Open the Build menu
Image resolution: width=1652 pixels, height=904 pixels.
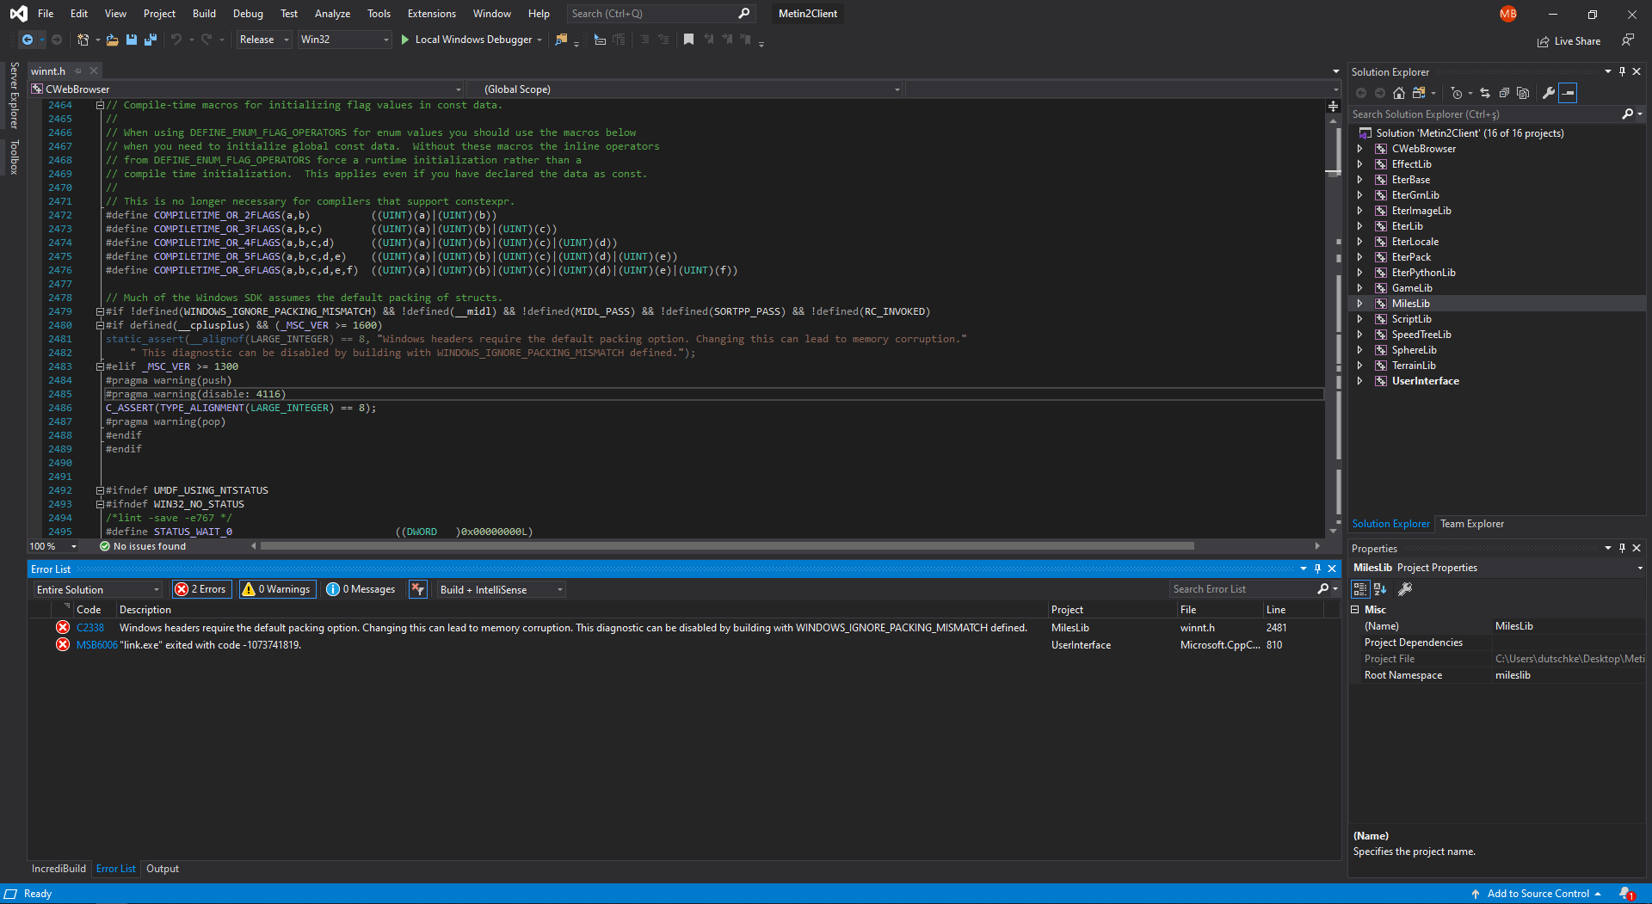pos(203,13)
